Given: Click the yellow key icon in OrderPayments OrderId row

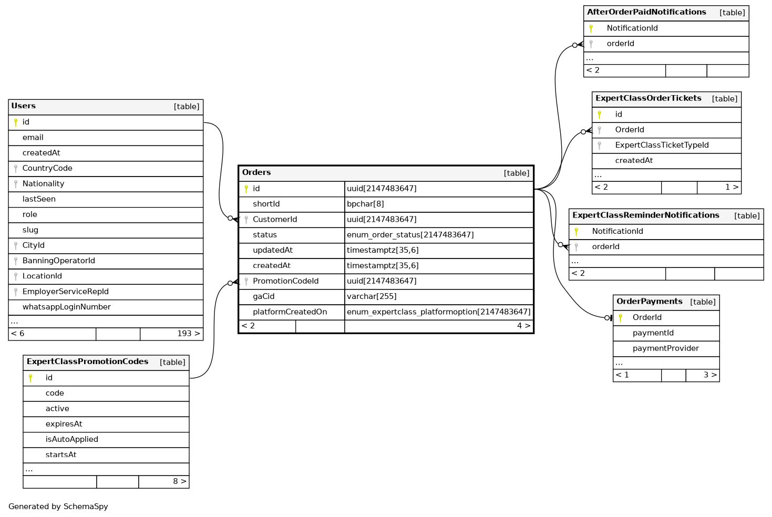Looking at the screenshot, I should click(620, 318).
